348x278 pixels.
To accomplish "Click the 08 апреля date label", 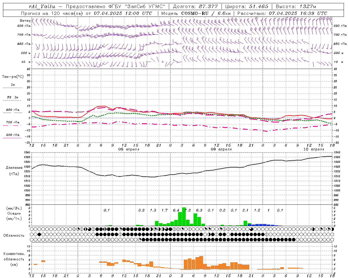I will [x=129, y=149].
